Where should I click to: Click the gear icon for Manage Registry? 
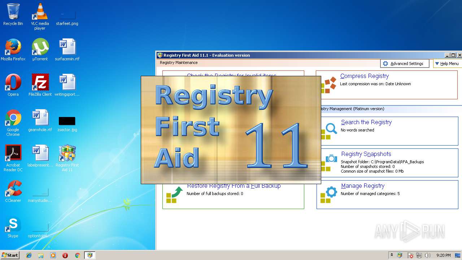click(329, 194)
